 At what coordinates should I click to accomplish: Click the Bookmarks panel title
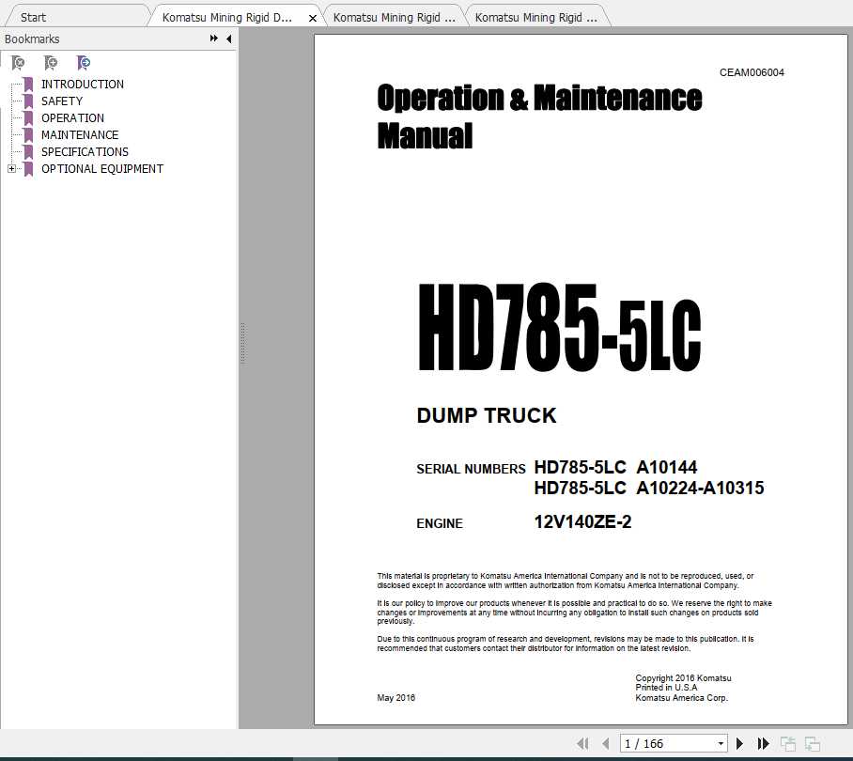[x=32, y=39]
